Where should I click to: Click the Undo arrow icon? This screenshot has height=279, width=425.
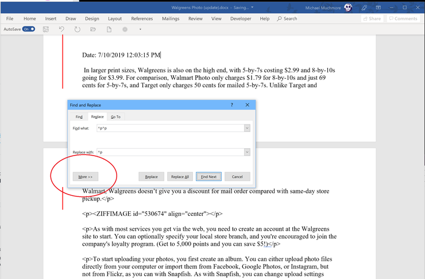click(61, 29)
